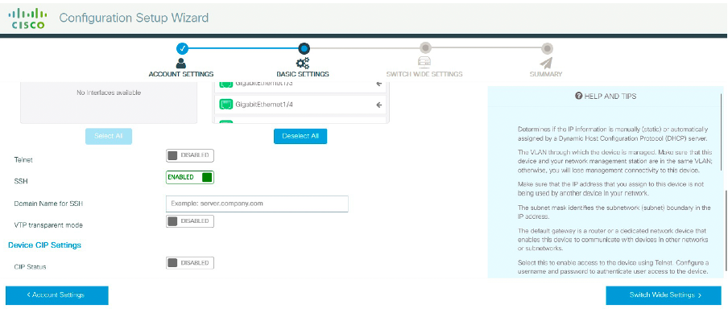Image resolution: width=728 pixels, height=317 pixels.
Task: Click the GigabitEthernet1/4 port icon
Action: (225, 105)
